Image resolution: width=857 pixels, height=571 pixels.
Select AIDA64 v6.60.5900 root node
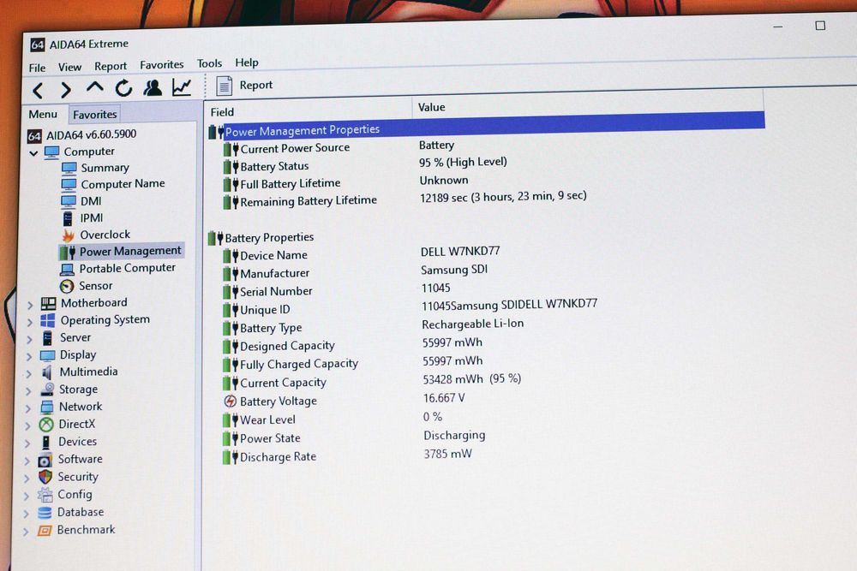click(x=82, y=134)
